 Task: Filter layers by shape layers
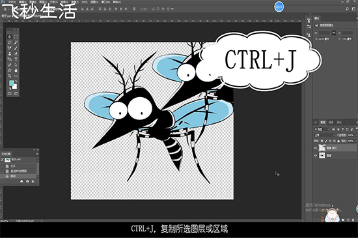point(348,129)
